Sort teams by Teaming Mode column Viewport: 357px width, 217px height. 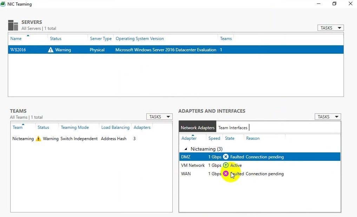click(x=75, y=127)
